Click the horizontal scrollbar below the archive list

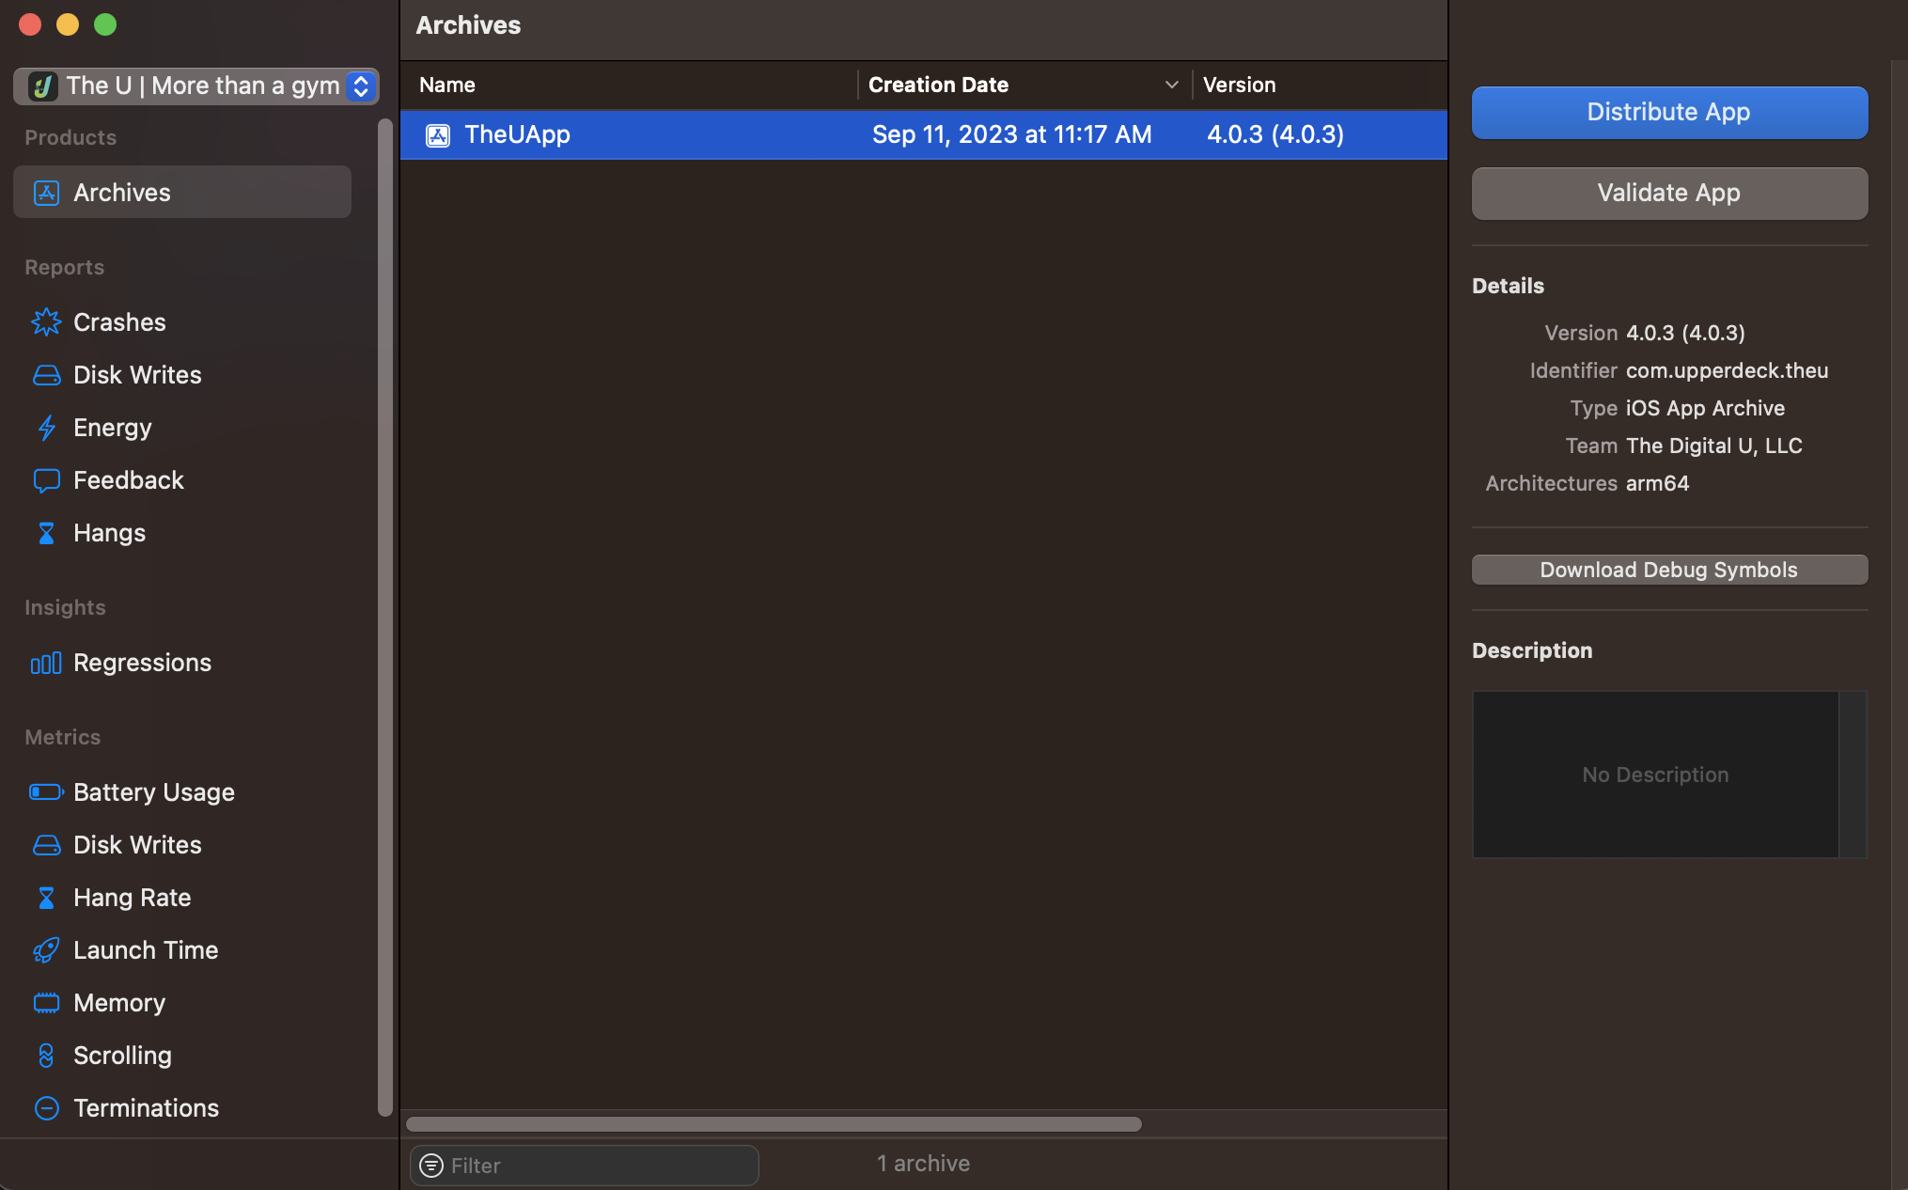point(774,1124)
